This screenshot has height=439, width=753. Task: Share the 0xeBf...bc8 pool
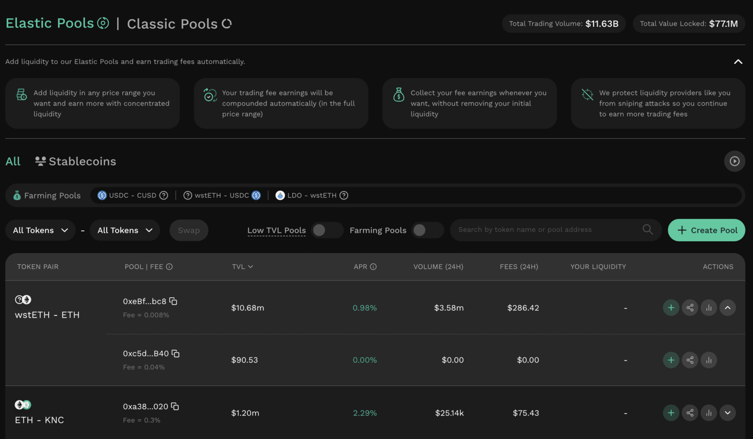point(690,308)
